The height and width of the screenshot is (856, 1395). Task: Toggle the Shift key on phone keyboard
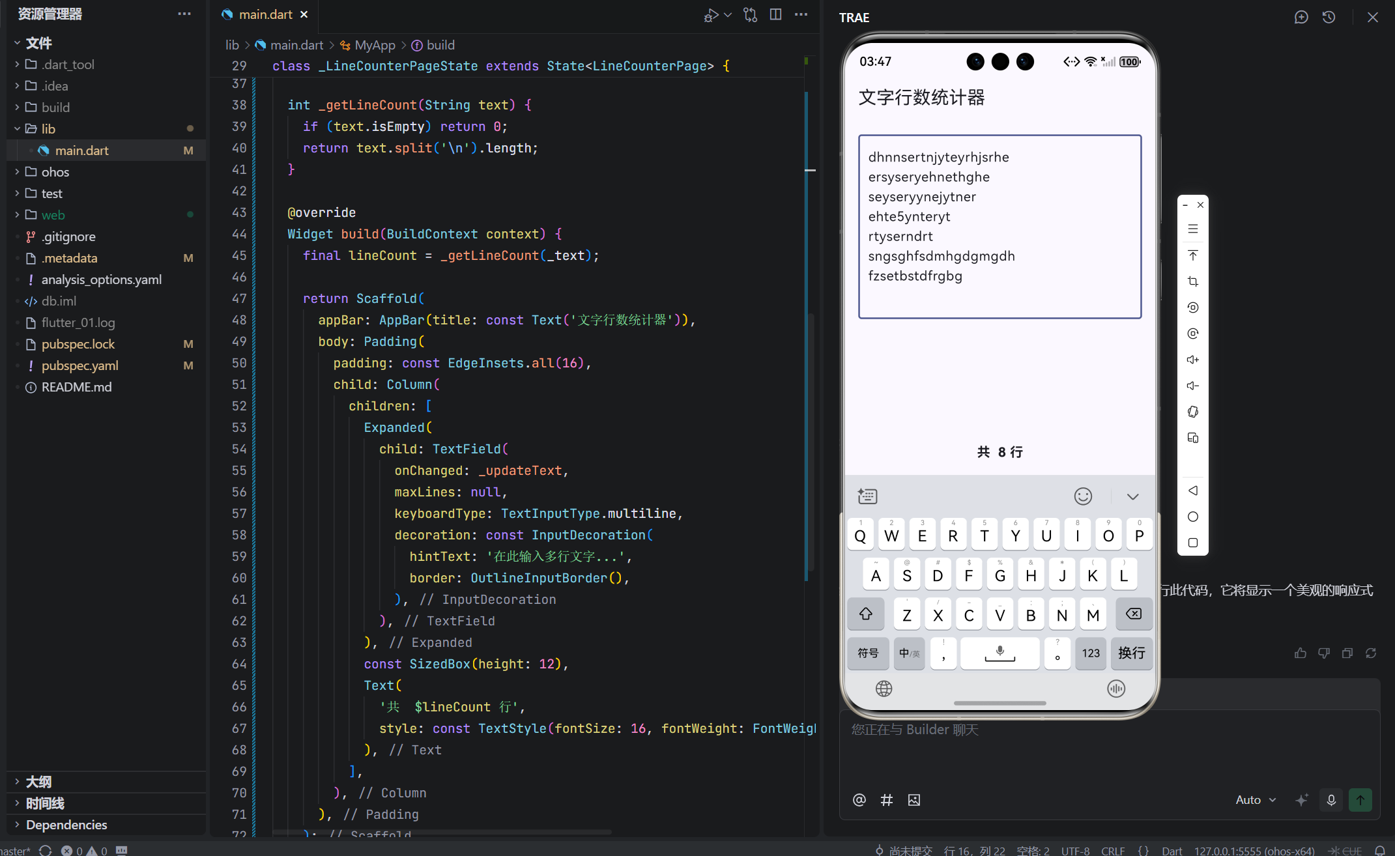tap(865, 614)
